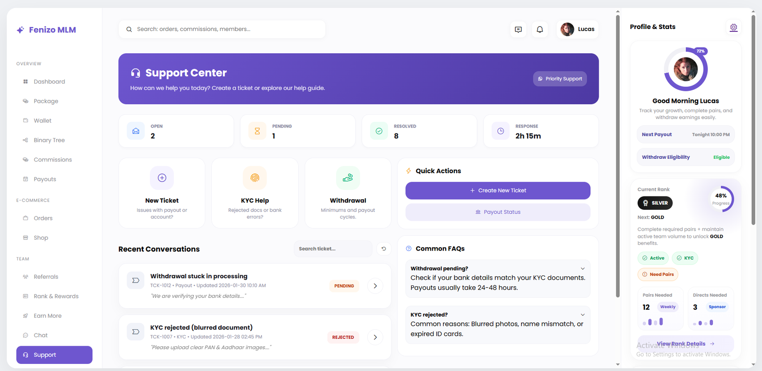Click the Resolved checkmark icon
The height and width of the screenshot is (371, 762).
point(379,131)
